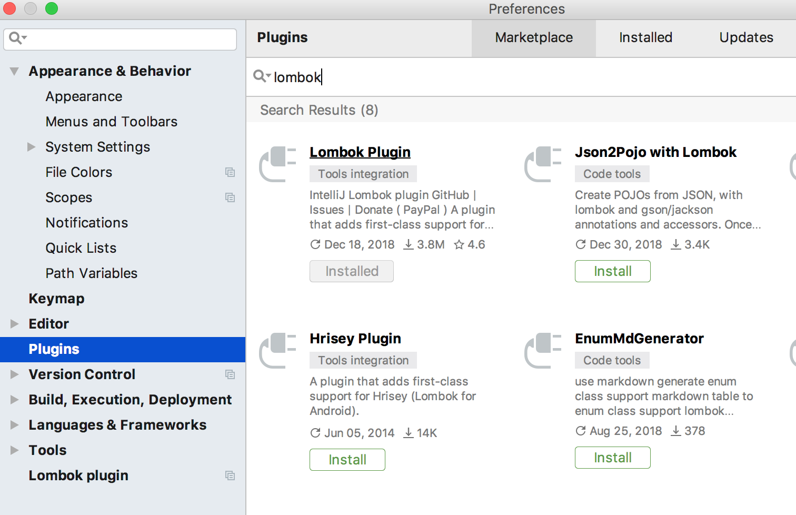Click the green zoom window button
This screenshot has width=796, height=515.
tap(52, 8)
